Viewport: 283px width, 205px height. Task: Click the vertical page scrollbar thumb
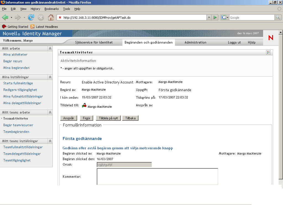tap(281, 107)
